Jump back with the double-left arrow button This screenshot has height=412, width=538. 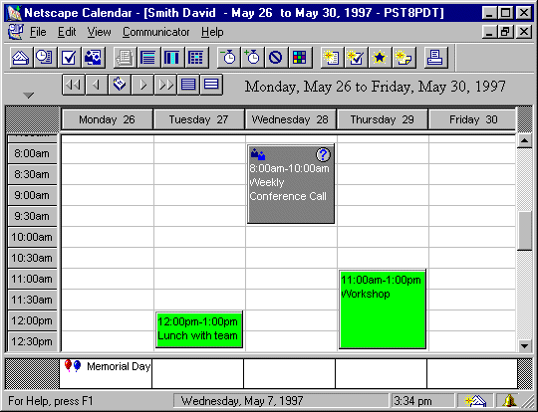(74, 85)
